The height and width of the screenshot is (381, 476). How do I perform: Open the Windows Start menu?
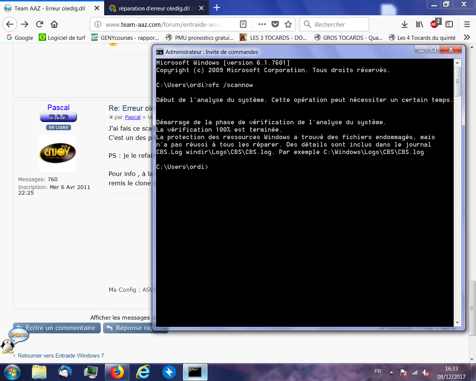12,372
